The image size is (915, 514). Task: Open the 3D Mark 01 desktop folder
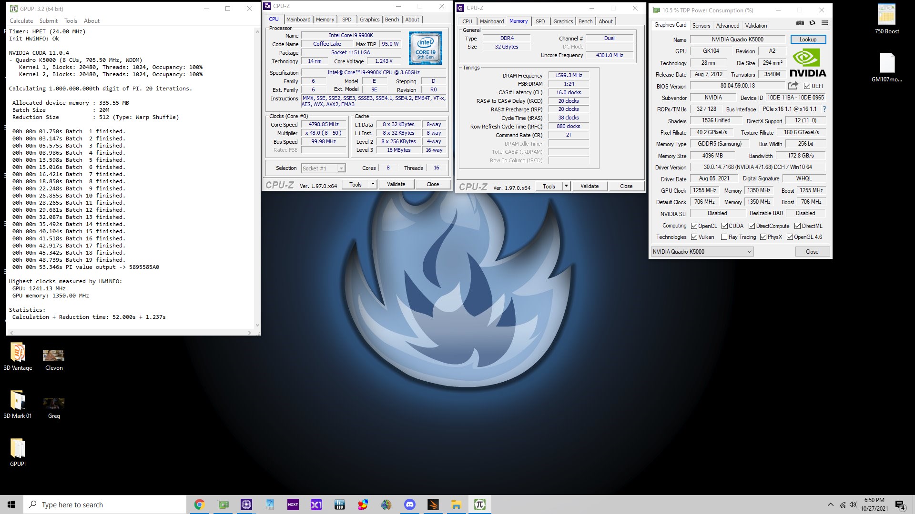[x=18, y=405]
